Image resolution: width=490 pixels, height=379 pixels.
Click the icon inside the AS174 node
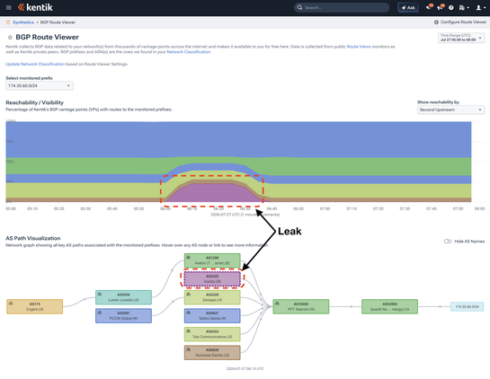click(x=11, y=304)
